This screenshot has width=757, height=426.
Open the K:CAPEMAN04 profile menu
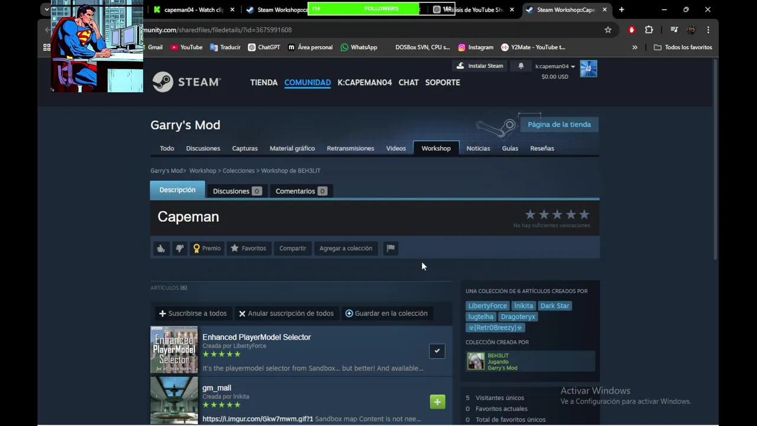pos(364,82)
